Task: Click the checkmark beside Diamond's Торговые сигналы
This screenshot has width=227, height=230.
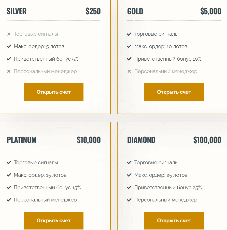Action: 129,163
